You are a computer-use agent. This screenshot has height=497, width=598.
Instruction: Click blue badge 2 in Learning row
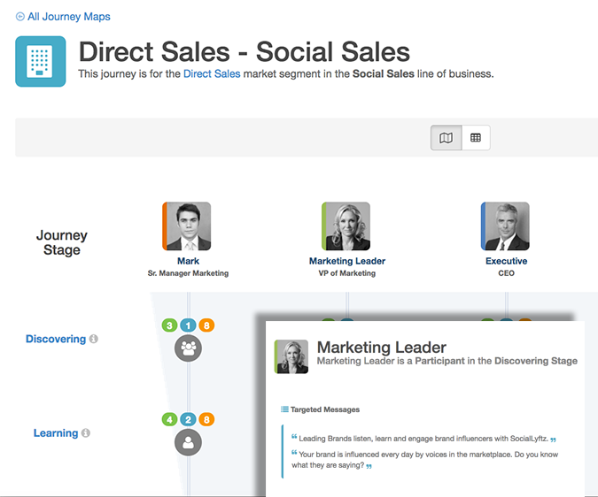coord(188,420)
